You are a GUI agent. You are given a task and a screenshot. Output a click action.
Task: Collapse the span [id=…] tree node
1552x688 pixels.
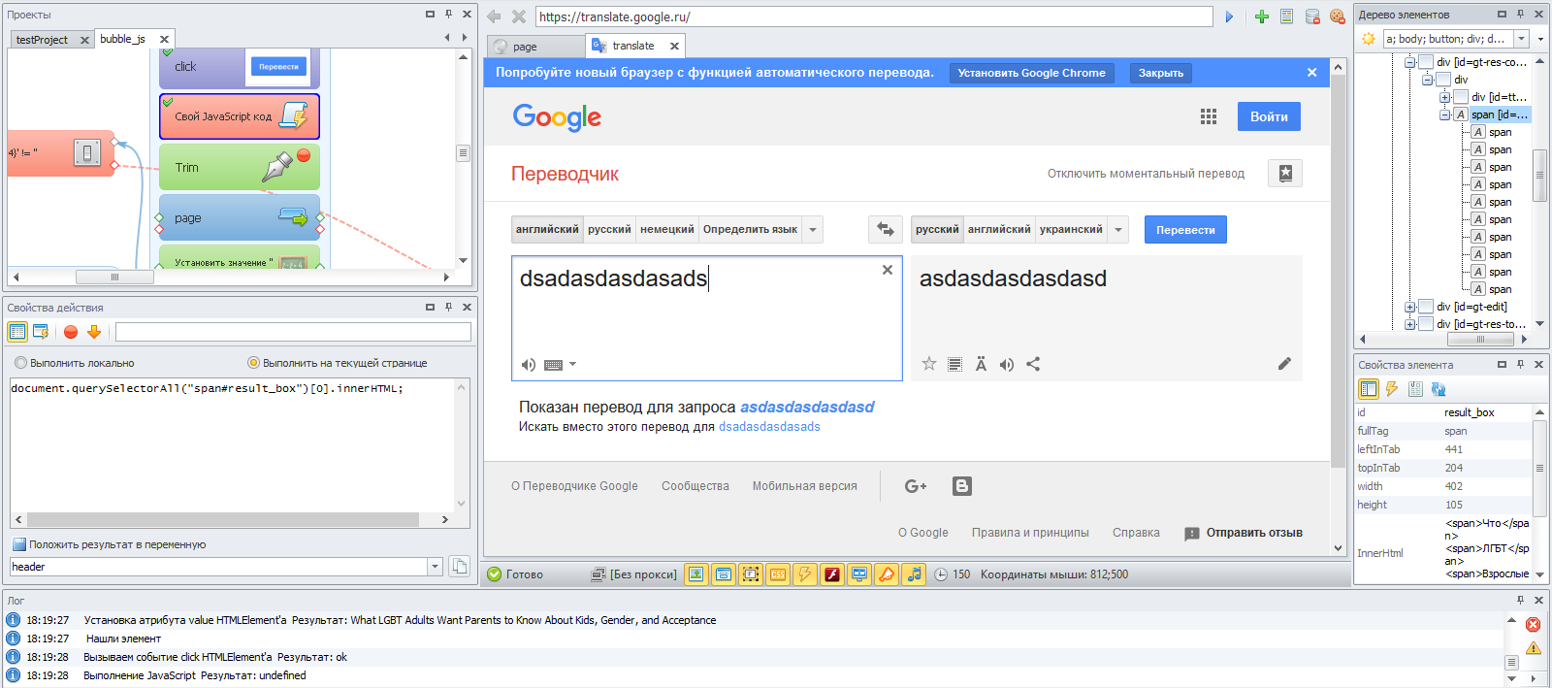1445,115
